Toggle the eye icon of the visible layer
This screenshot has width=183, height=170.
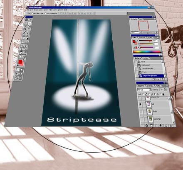[140, 104]
